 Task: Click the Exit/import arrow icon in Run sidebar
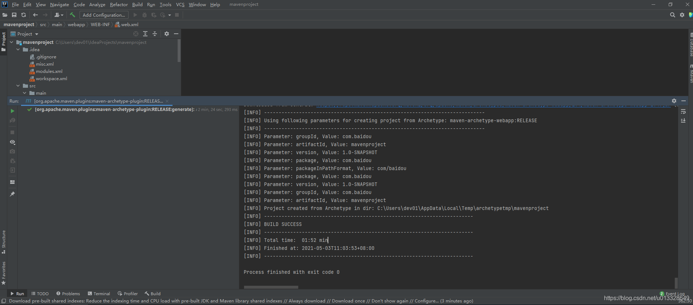(x=12, y=170)
